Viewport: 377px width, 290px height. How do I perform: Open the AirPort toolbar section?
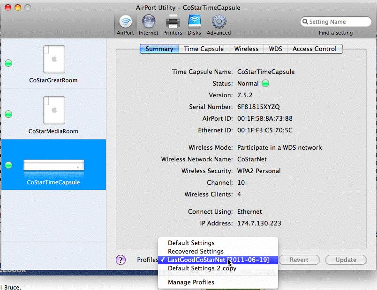125,25
